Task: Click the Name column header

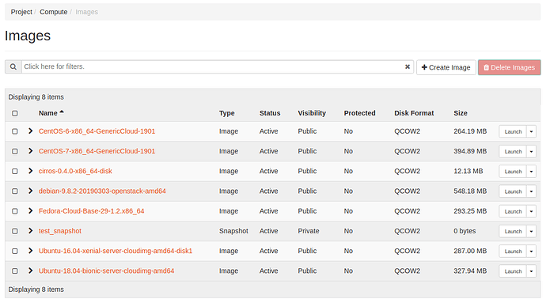Action: coord(48,113)
